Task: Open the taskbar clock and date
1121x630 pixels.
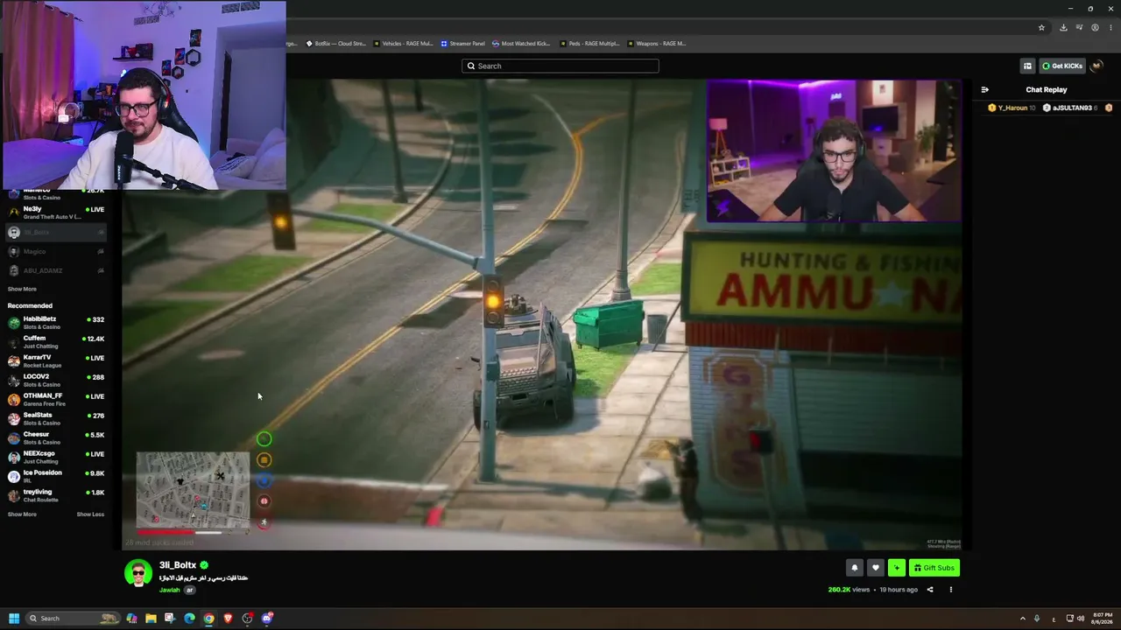Action: click(x=1102, y=619)
